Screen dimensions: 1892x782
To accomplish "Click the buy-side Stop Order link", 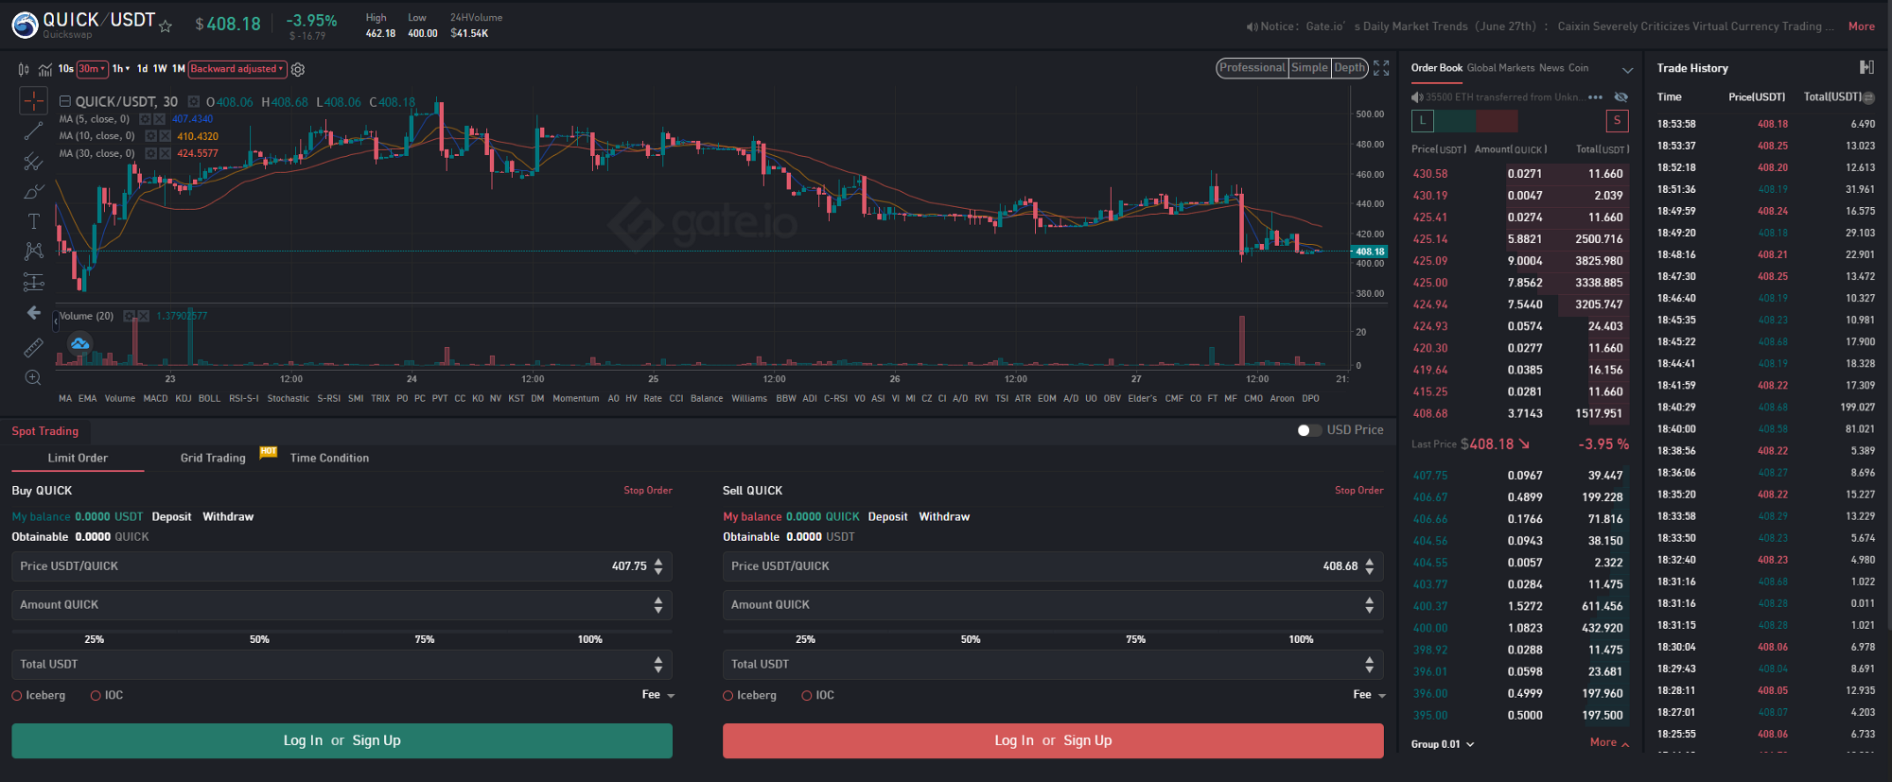I will point(648,491).
